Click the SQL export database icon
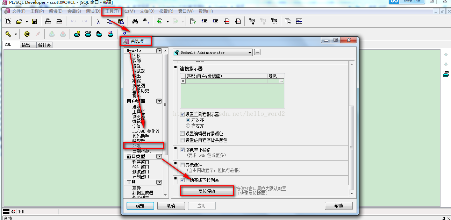Screen dimensions: 451x220 pos(88,34)
